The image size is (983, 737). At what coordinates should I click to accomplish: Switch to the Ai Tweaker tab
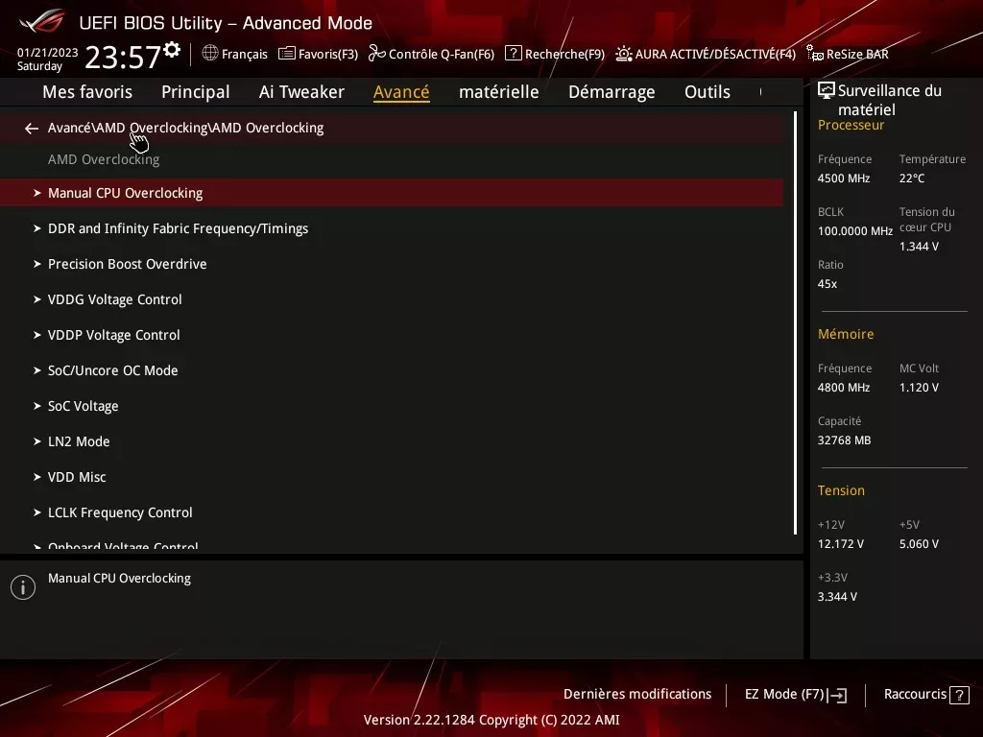click(x=301, y=92)
